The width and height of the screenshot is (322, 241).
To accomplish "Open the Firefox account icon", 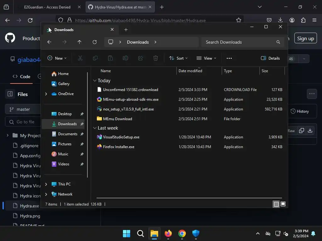I will (292, 20).
